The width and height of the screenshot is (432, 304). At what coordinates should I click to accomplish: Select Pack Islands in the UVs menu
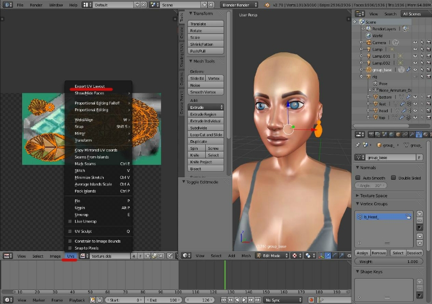pyautogui.click(x=85, y=191)
